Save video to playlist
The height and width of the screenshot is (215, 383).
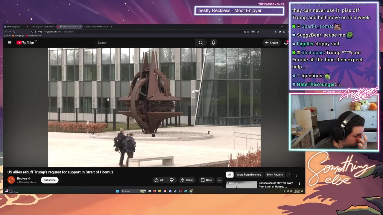coord(206,180)
